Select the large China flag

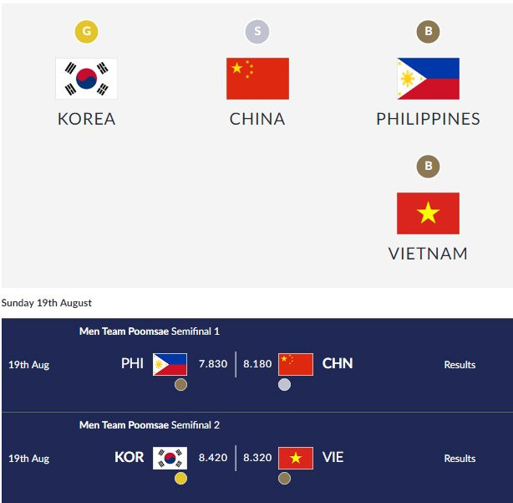pyautogui.click(x=257, y=79)
